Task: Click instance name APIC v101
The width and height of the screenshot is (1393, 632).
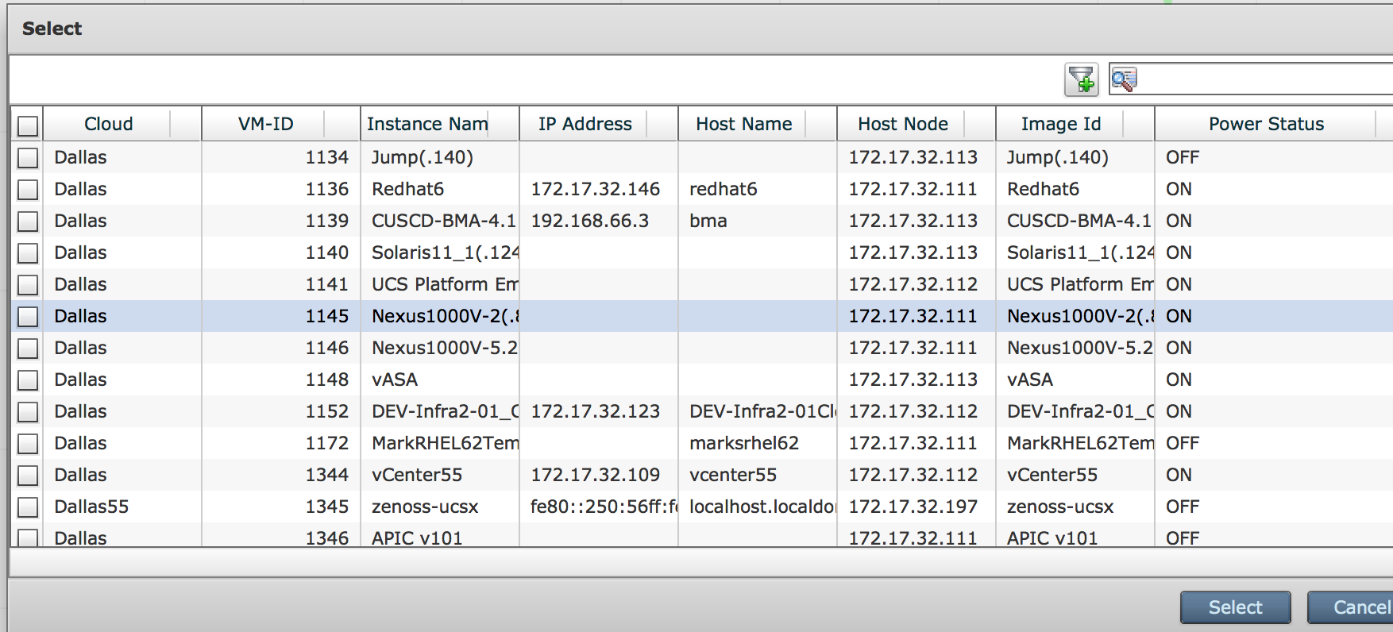Action: (417, 538)
